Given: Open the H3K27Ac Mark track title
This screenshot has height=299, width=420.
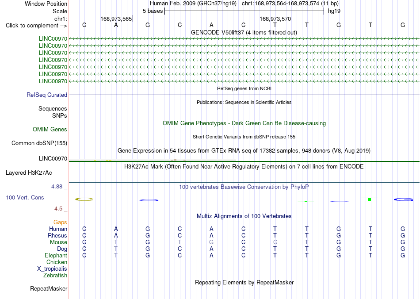Looking at the screenshot, I should click(x=244, y=167).
